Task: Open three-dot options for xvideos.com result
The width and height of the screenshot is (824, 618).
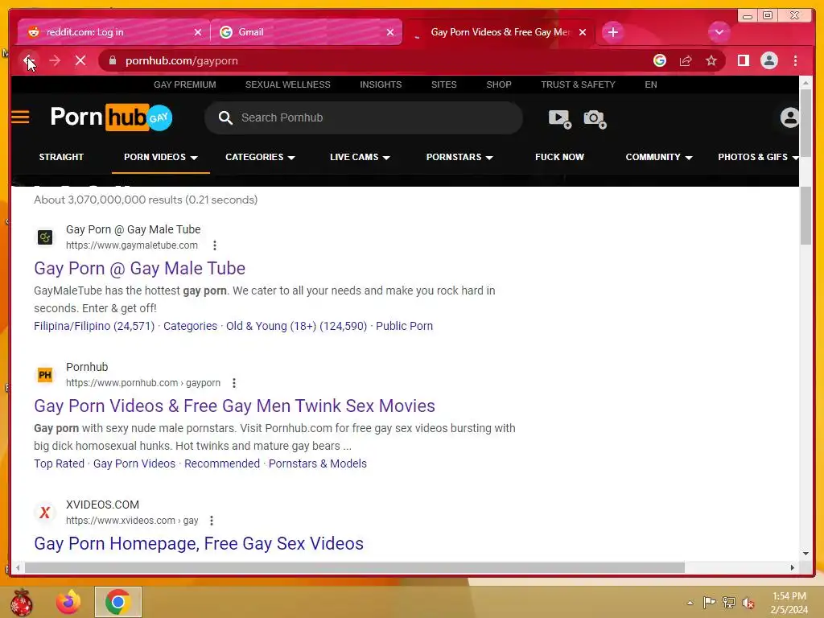Action: 212,521
